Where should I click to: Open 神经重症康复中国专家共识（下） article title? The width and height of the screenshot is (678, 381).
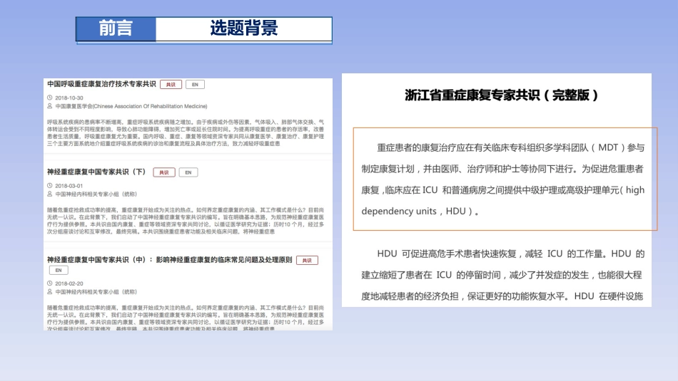(x=96, y=172)
